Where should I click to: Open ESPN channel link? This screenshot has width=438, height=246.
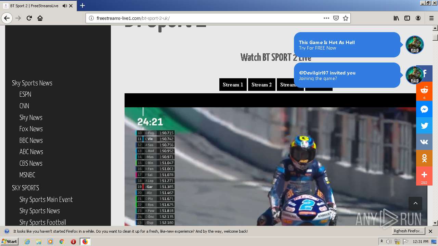(25, 94)
